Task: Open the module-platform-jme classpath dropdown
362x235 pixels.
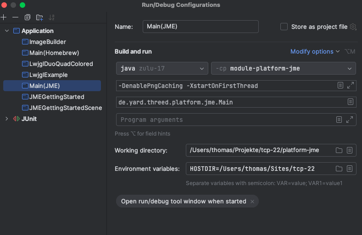Action: 283,69
